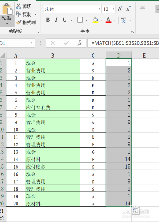Click the formula bar with MATCH formula

point(123,43)
